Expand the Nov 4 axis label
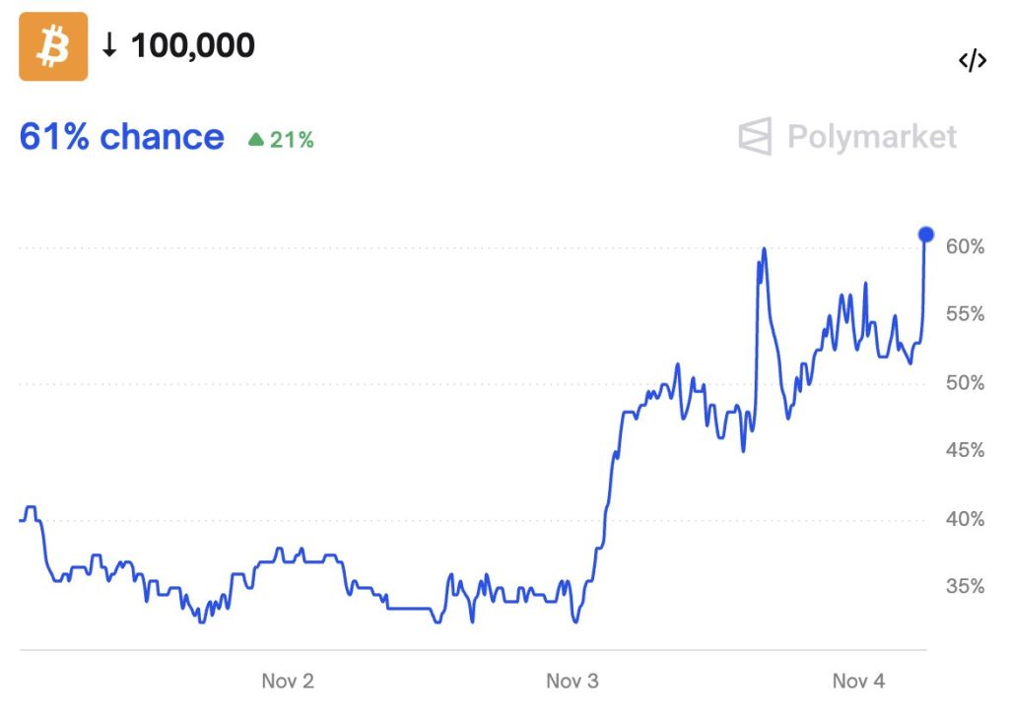1009x719 pixels. pos(858,680)
